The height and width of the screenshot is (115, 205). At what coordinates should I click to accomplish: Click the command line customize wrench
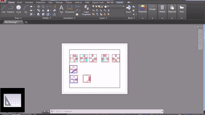(x=48, y=111)
